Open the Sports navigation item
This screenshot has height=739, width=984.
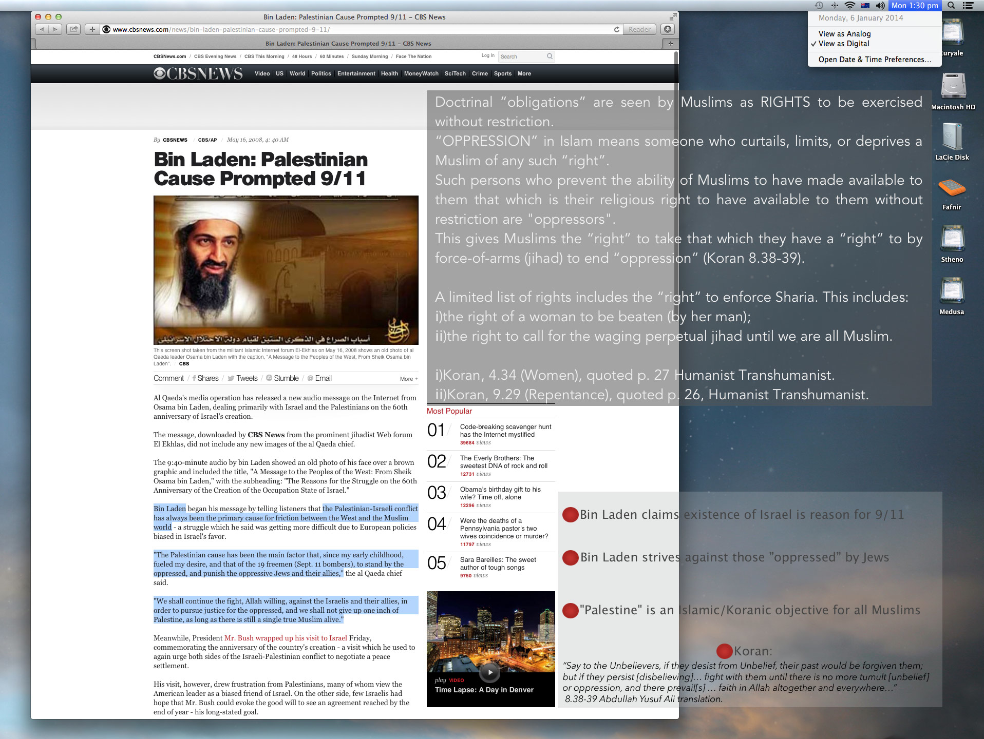pos(503,74)
